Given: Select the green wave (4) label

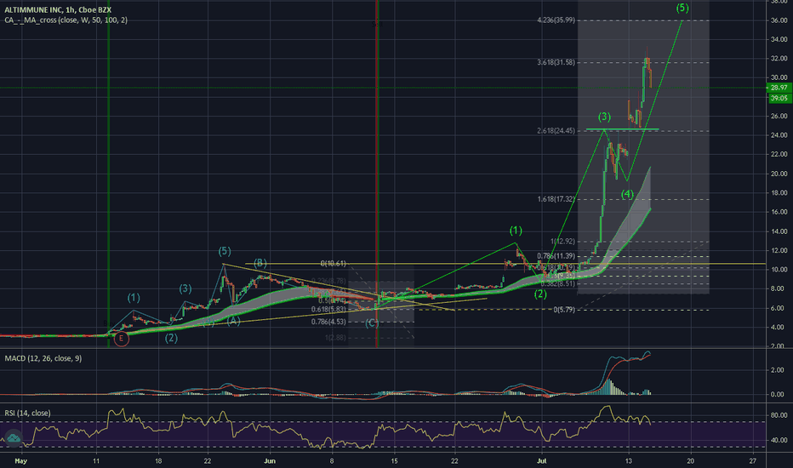Looking at the screenshot, I should click(x=627, y=194).
